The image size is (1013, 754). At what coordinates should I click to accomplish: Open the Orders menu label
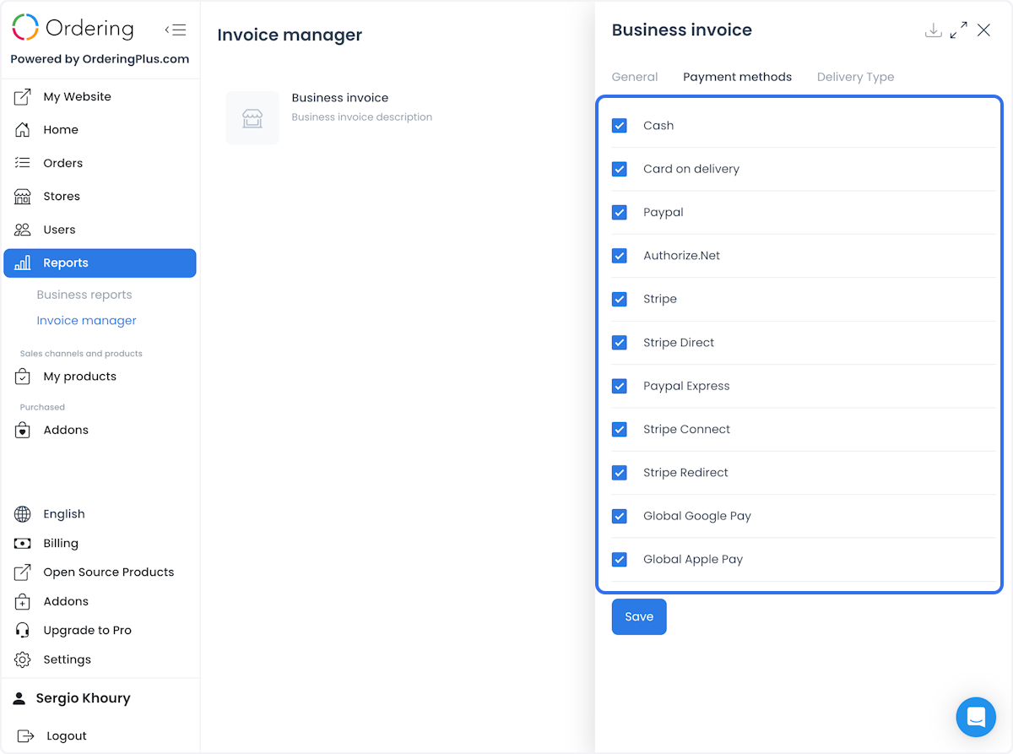pyautogui.click(x=63, y=163)
